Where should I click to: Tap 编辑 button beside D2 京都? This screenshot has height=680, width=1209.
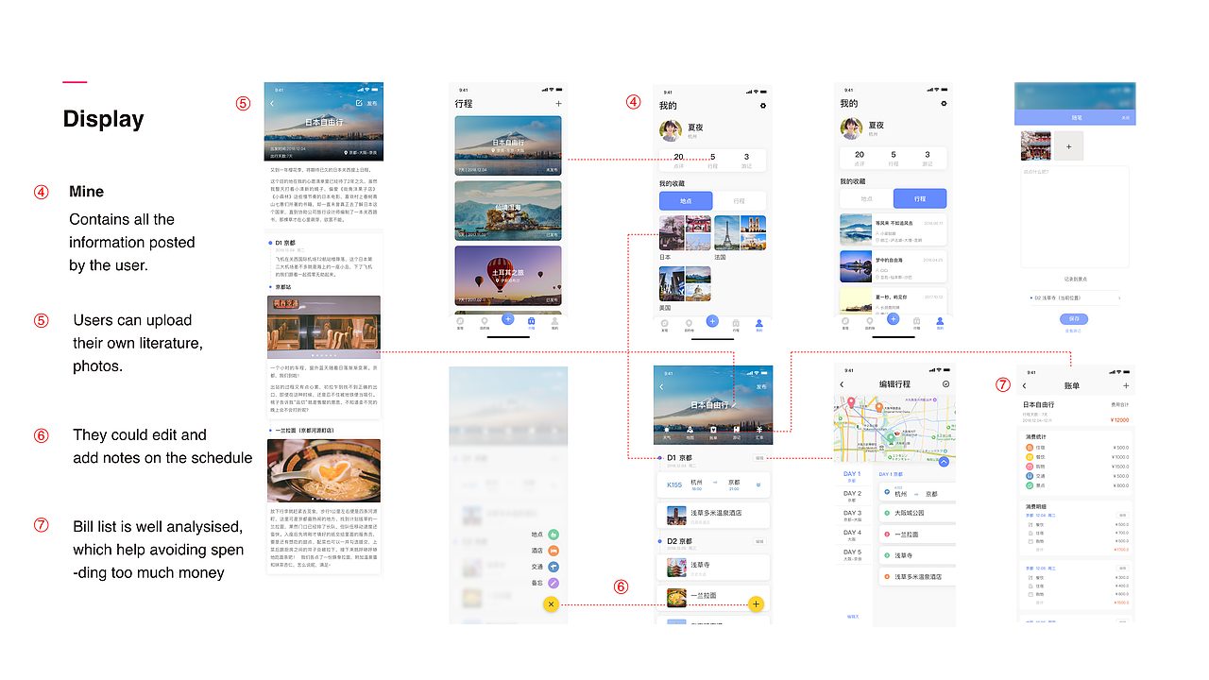(x=759, y=541)
